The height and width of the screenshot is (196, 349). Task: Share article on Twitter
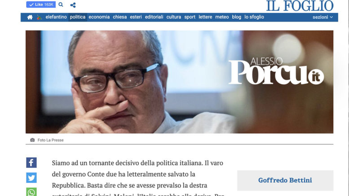tap(31, 178)
